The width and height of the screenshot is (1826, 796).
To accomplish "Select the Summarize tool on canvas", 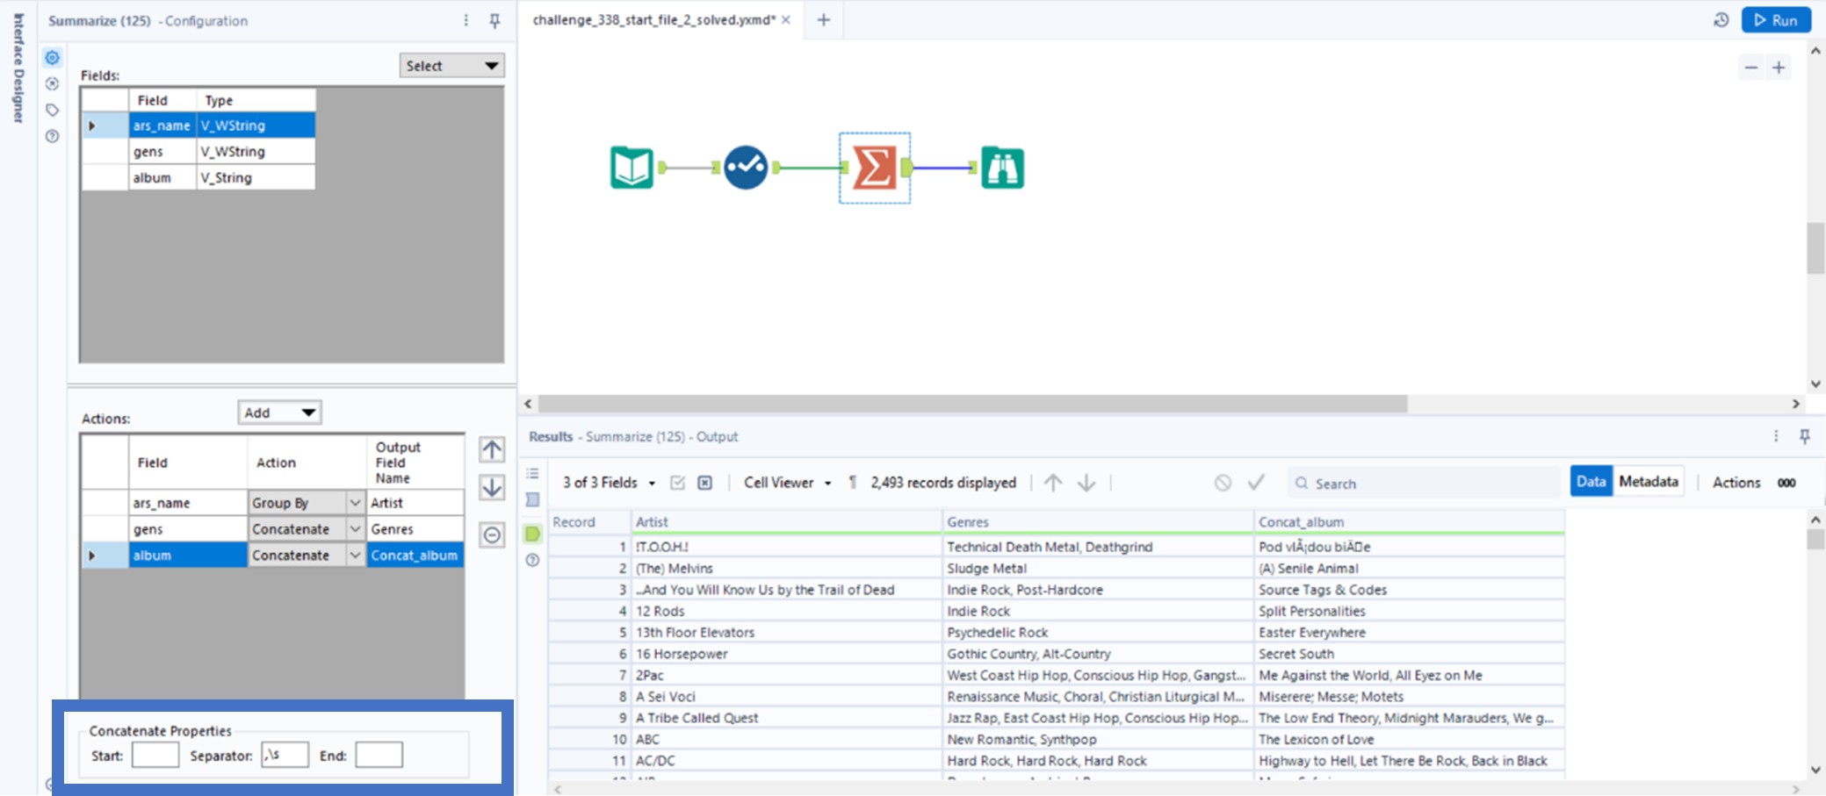I will 875,168.
